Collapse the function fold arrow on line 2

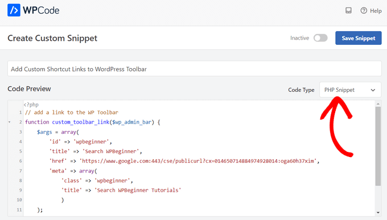pos(9,122)
